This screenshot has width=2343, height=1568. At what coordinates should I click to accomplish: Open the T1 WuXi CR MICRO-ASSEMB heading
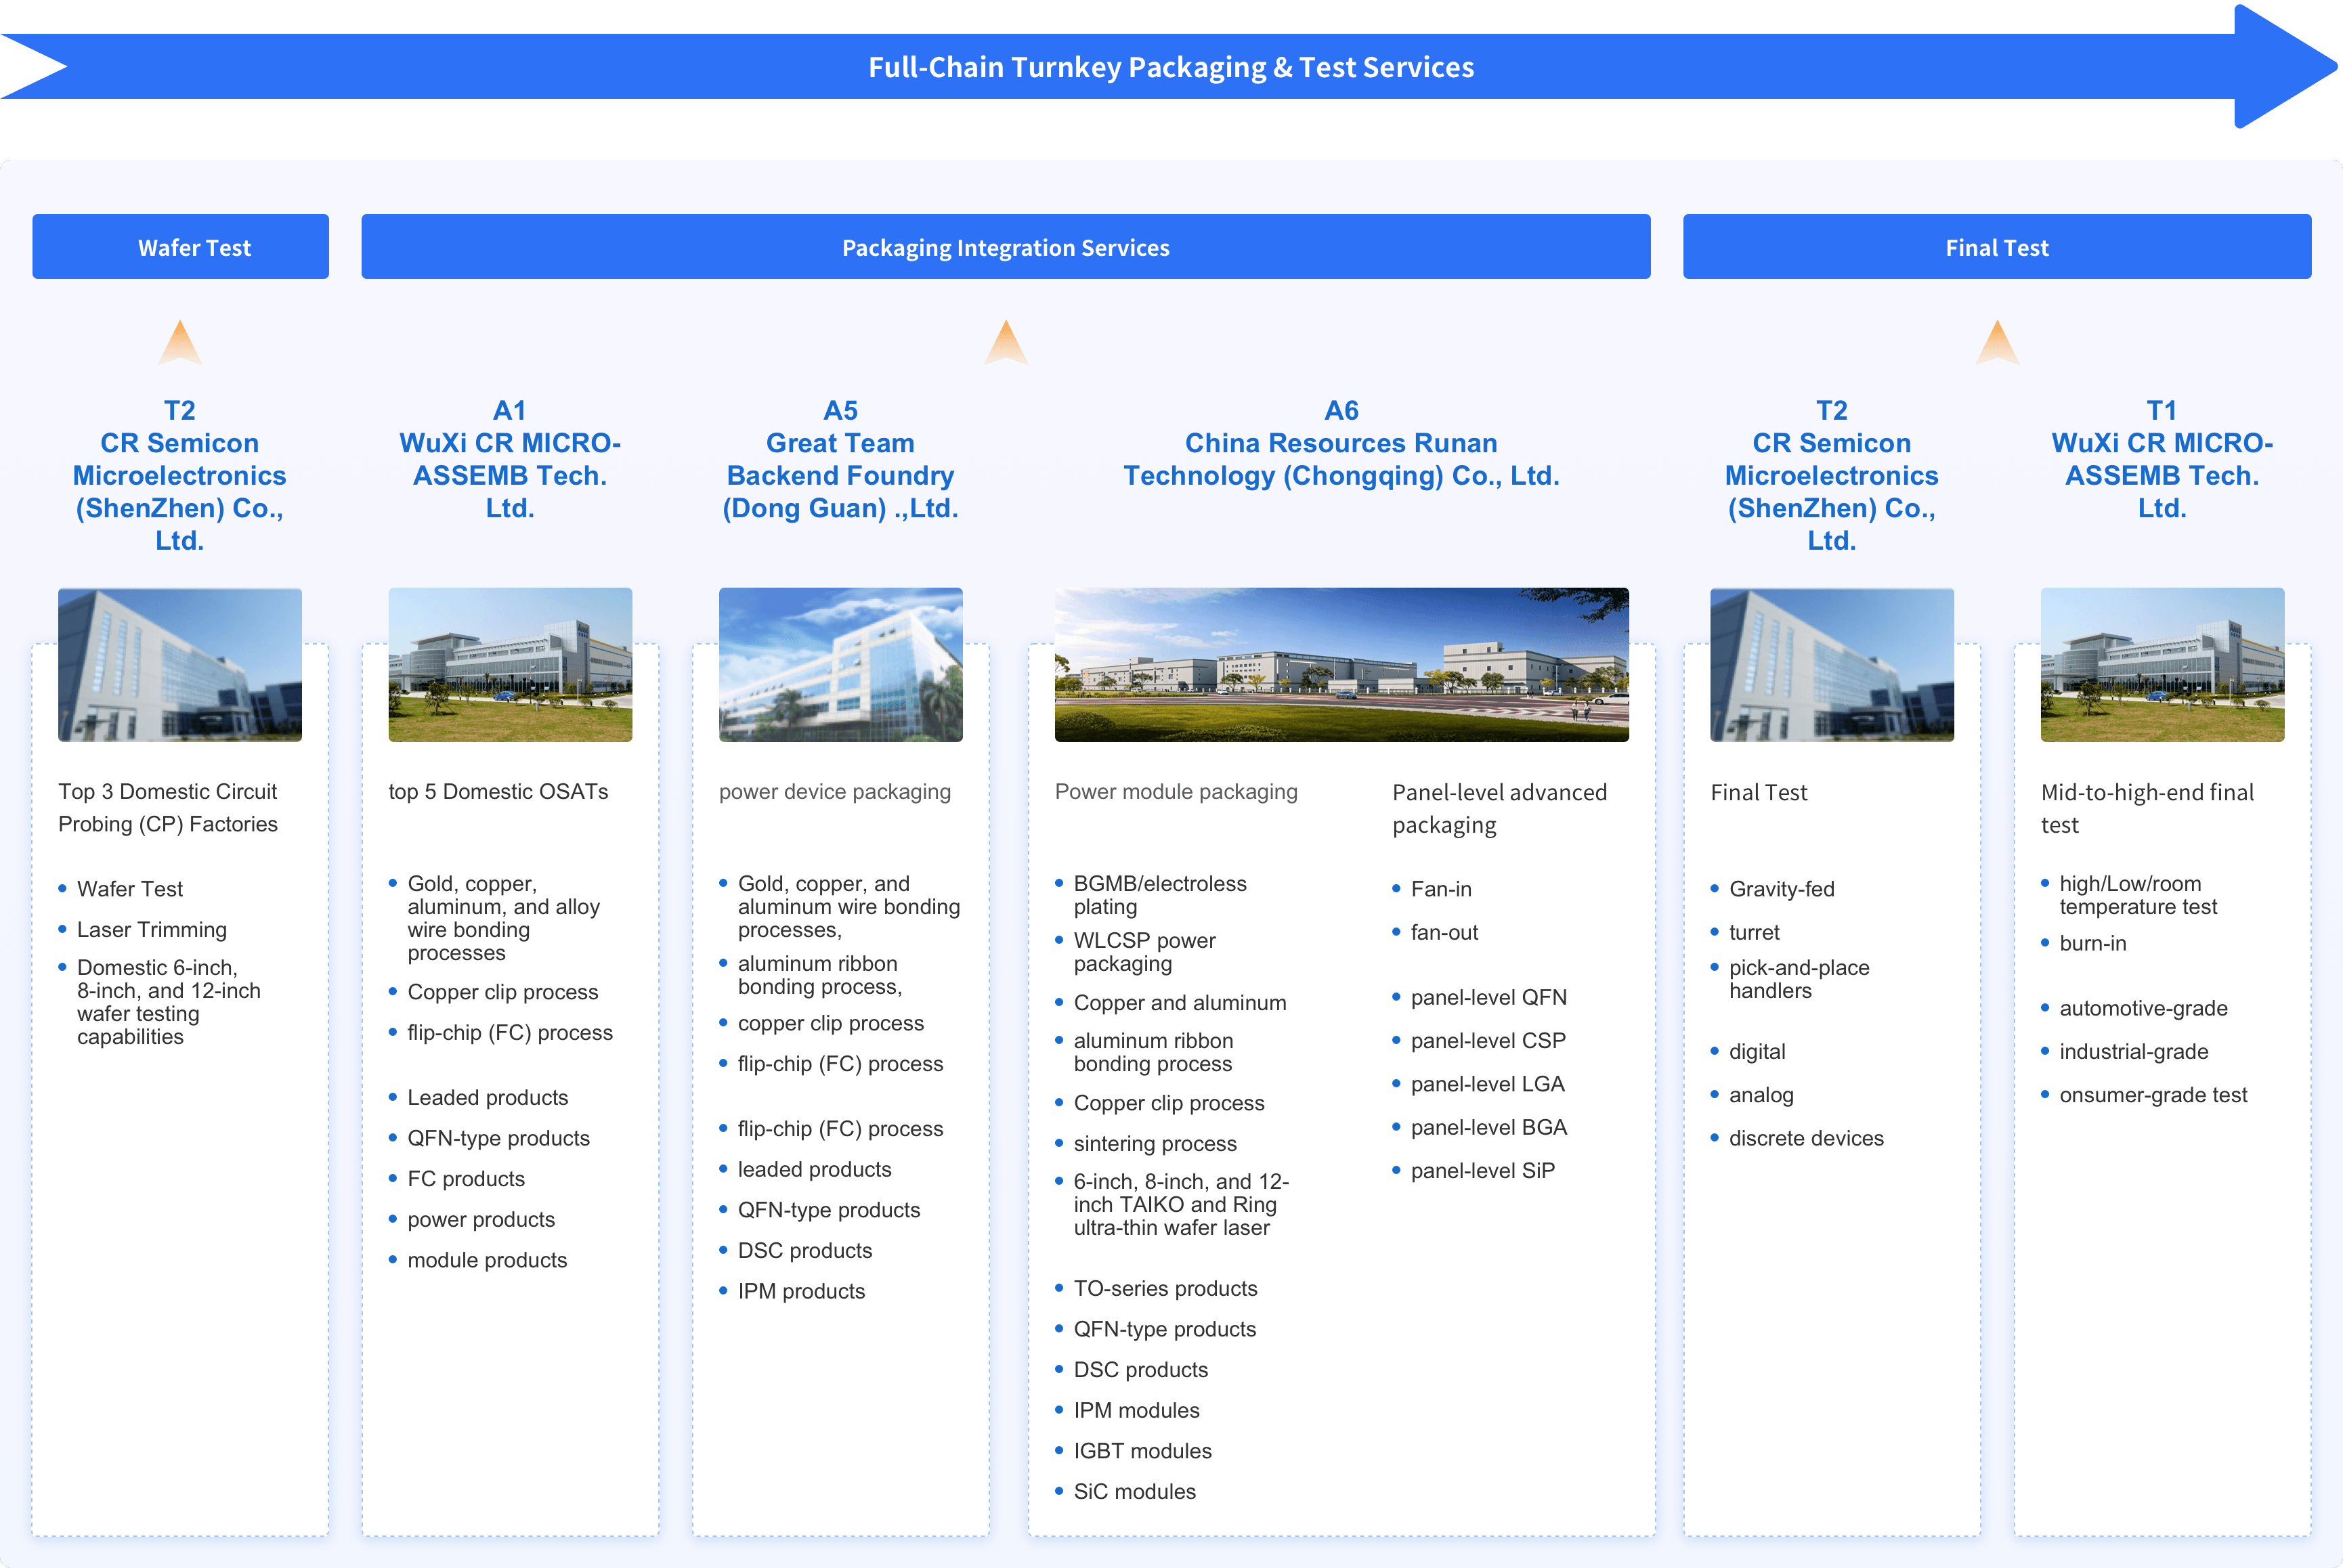pyautogui.click(x=2162, y=459)
